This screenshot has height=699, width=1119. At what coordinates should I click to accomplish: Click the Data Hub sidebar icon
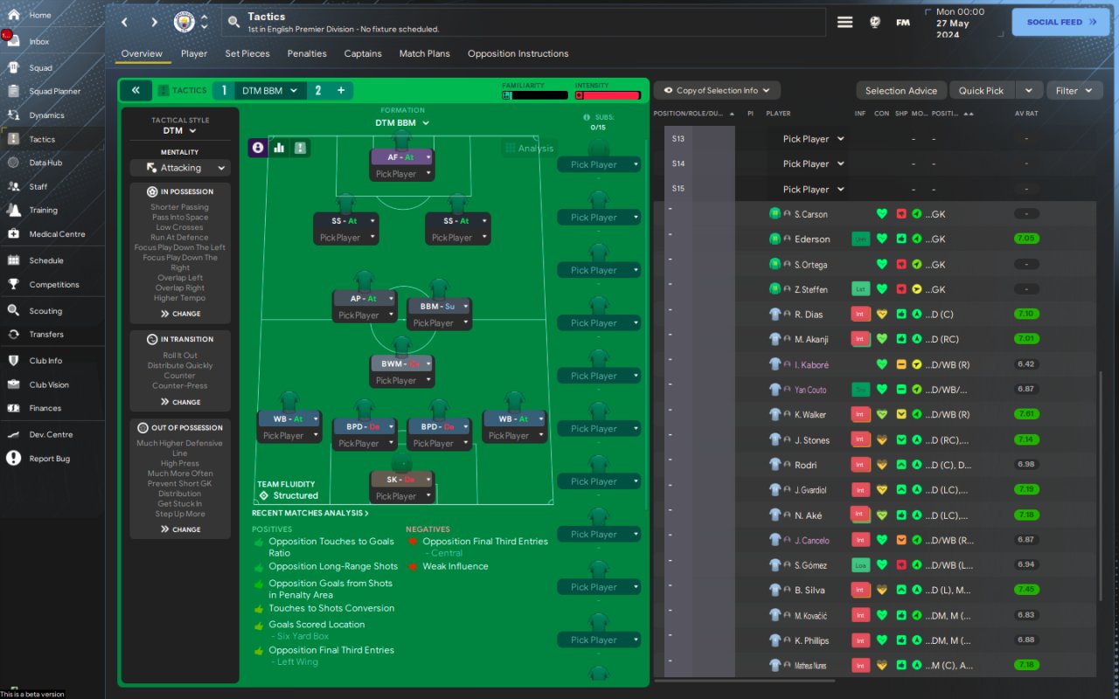[14, 163]
